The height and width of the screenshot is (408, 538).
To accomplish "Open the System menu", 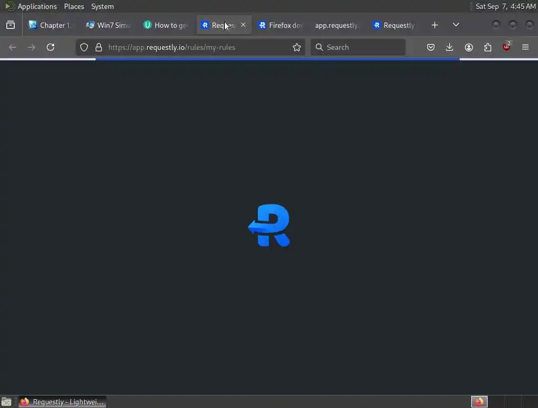I will point(102,6).
